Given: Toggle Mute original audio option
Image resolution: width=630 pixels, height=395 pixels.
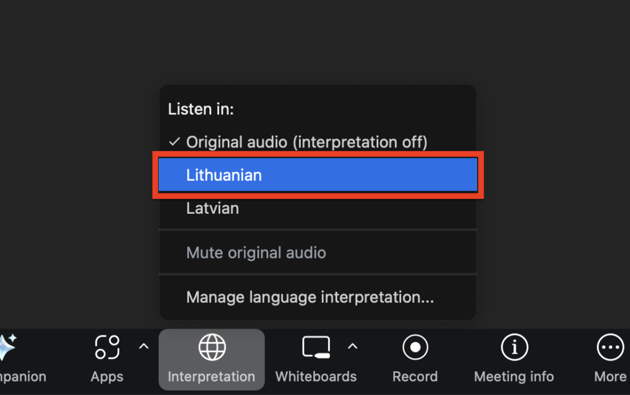Looking at the screenshot, I should point(256,252).
